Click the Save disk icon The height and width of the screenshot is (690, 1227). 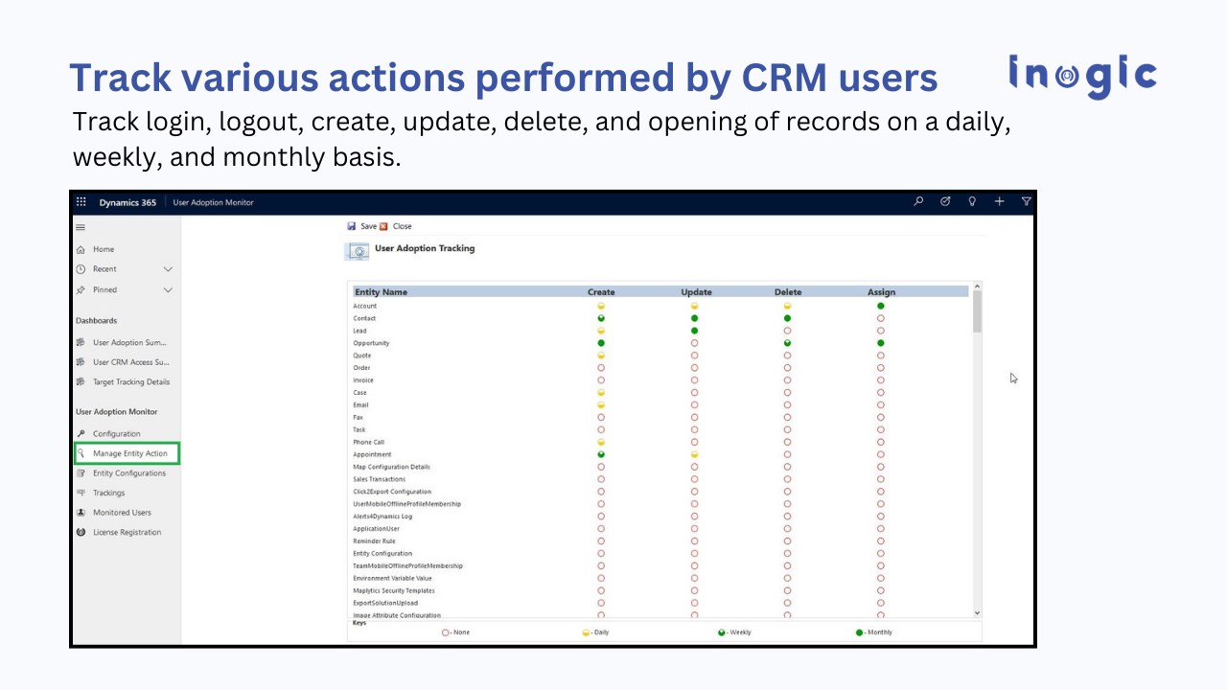(352, 226)
